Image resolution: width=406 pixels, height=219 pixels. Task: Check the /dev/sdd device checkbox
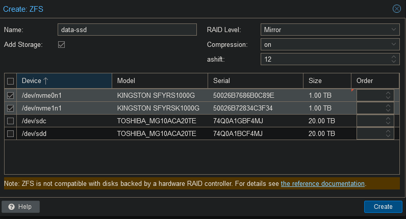click(11, 133)
